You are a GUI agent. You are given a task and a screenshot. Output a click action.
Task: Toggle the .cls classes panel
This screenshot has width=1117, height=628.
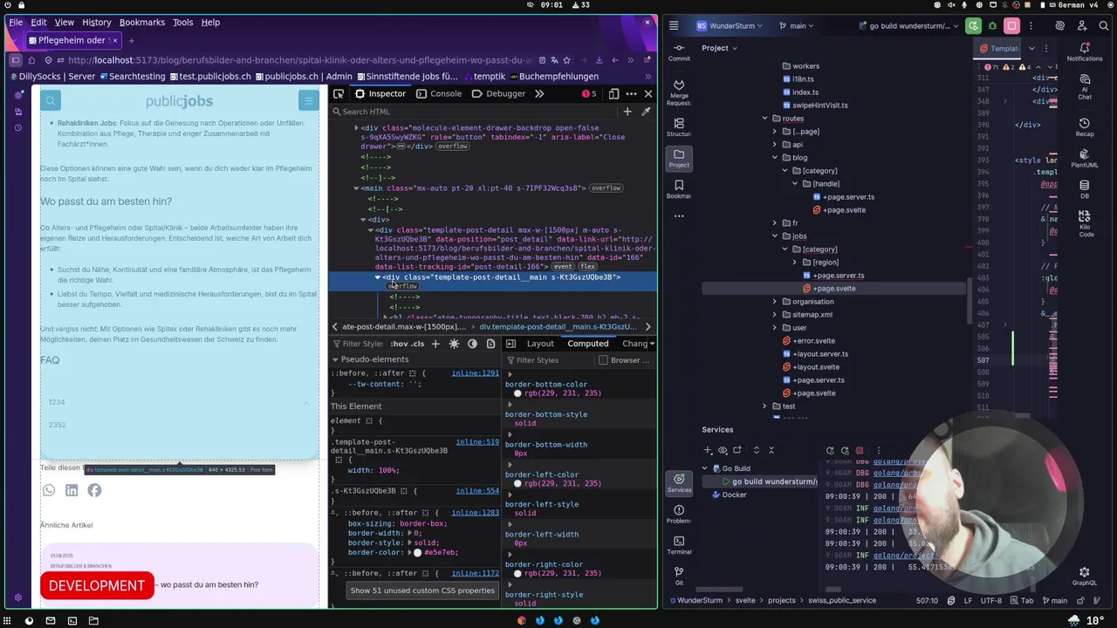[416, 344]
